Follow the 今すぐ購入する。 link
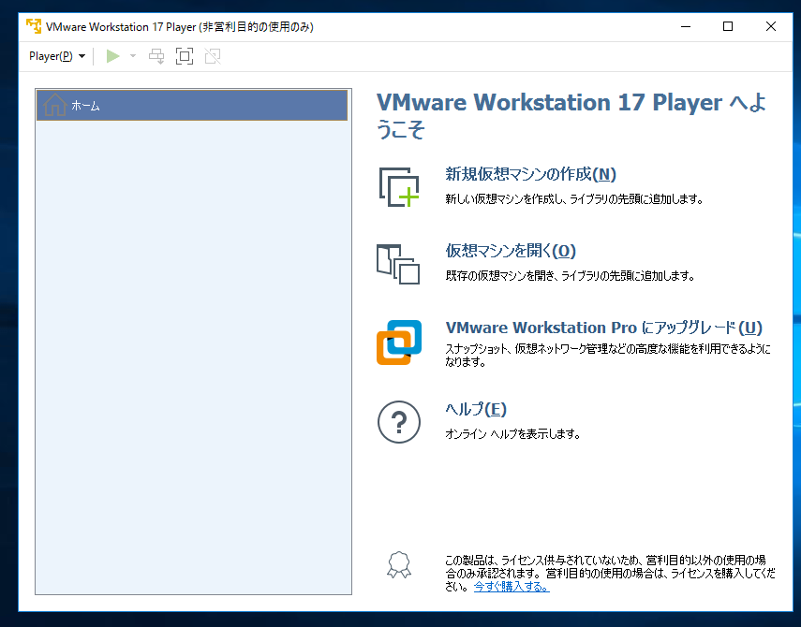The image size is (801, 627). (x=512, y=587)
